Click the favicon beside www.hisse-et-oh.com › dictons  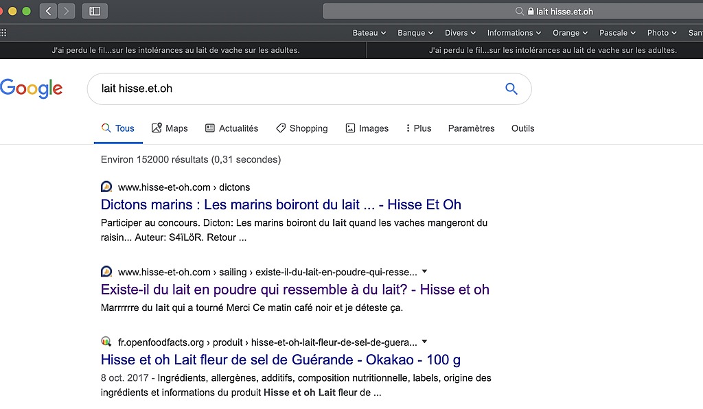106,187
